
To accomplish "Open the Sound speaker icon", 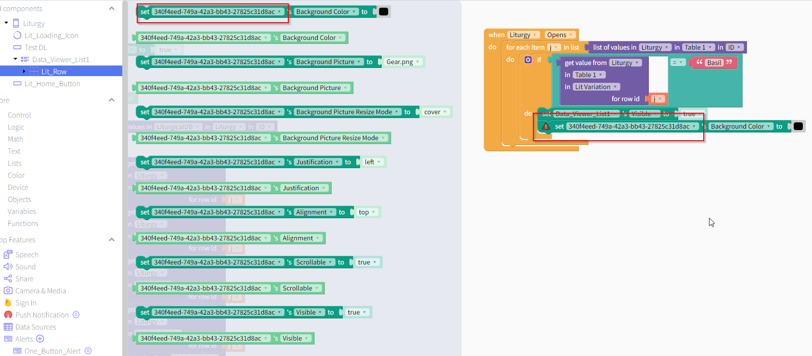I will (8, 266).
